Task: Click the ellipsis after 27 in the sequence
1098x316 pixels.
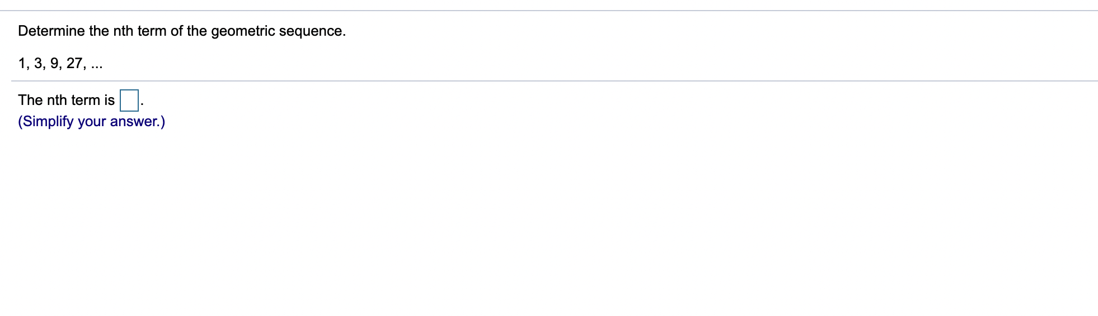Action: (96, 66)
